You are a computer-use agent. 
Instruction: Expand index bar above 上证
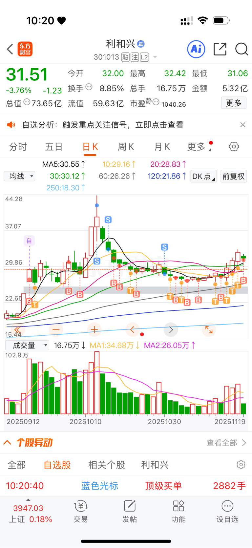(x=28, y=500)
